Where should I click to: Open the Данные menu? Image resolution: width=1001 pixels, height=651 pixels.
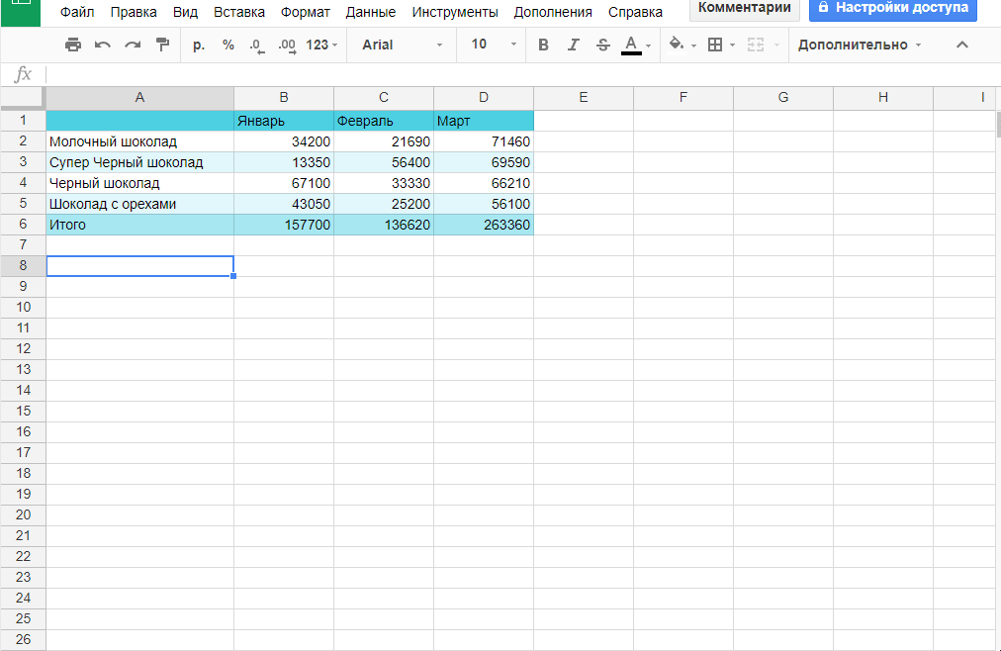point(370,12)
